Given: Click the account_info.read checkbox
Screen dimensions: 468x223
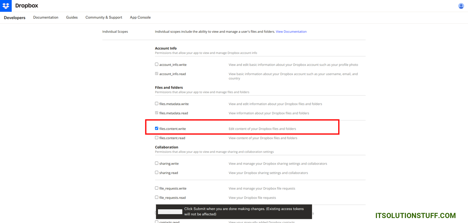Looking at the screenshot, I should [x=157, y=74].
